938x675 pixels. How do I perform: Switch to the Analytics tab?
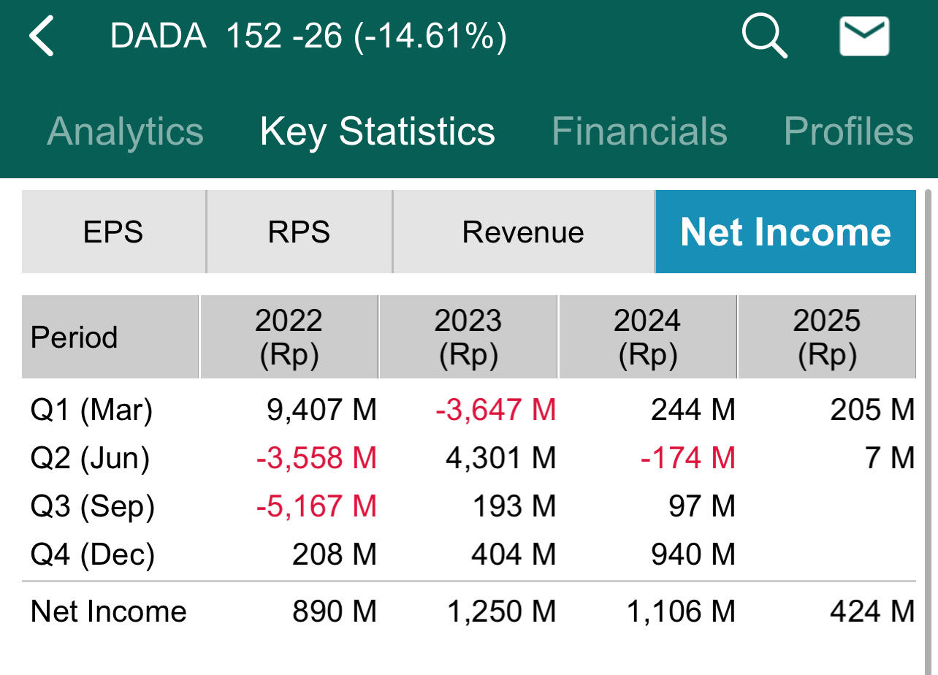click(x=125, y=132)
